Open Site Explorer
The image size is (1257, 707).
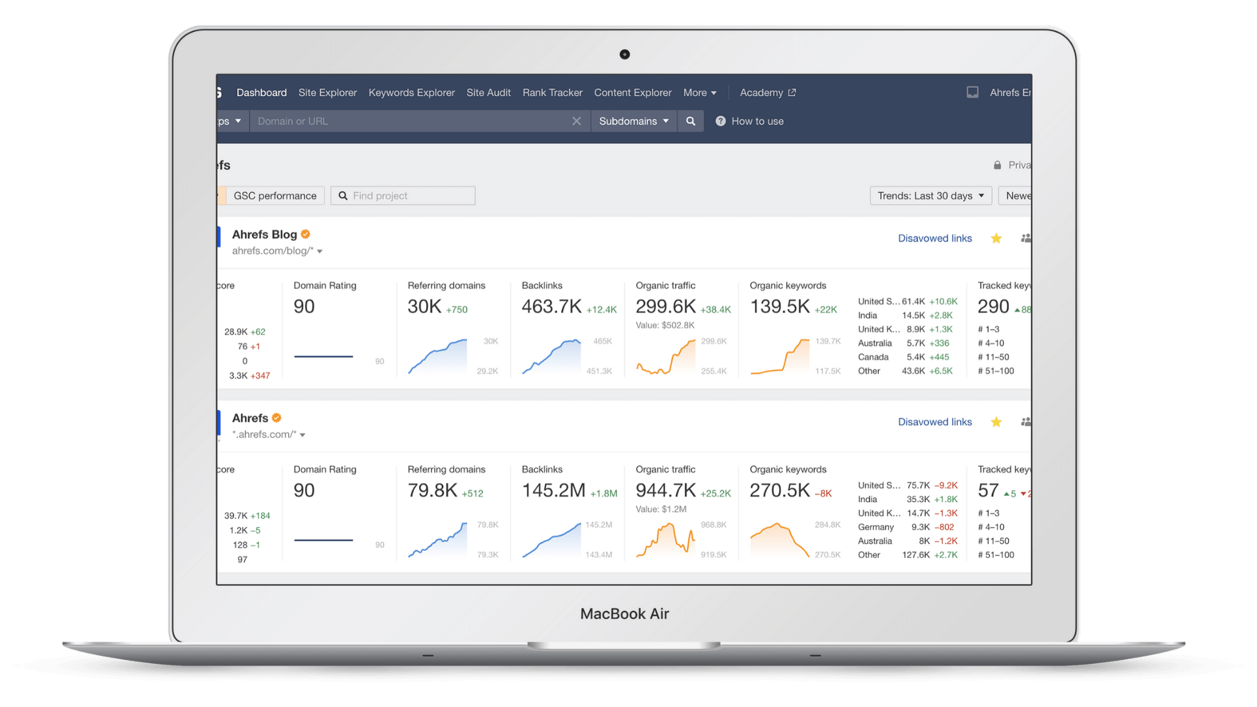tap(327, 92)
